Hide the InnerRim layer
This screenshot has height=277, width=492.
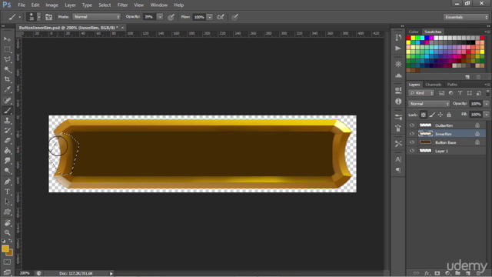[412, 134]
